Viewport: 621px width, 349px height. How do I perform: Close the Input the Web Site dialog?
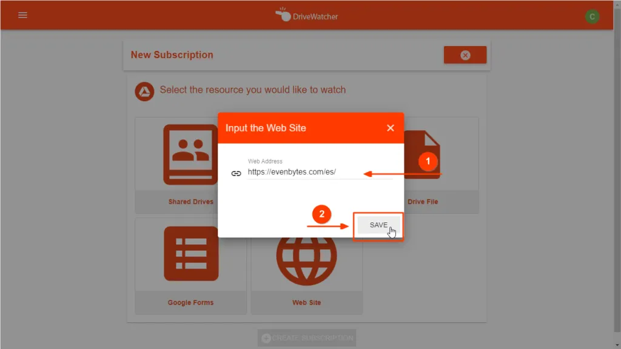(x=391, y=128)
